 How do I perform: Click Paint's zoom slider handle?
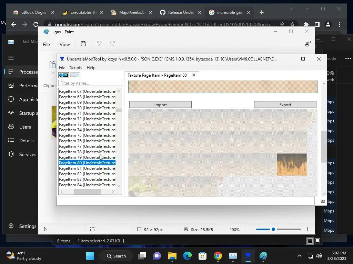(x=273, y=229)
